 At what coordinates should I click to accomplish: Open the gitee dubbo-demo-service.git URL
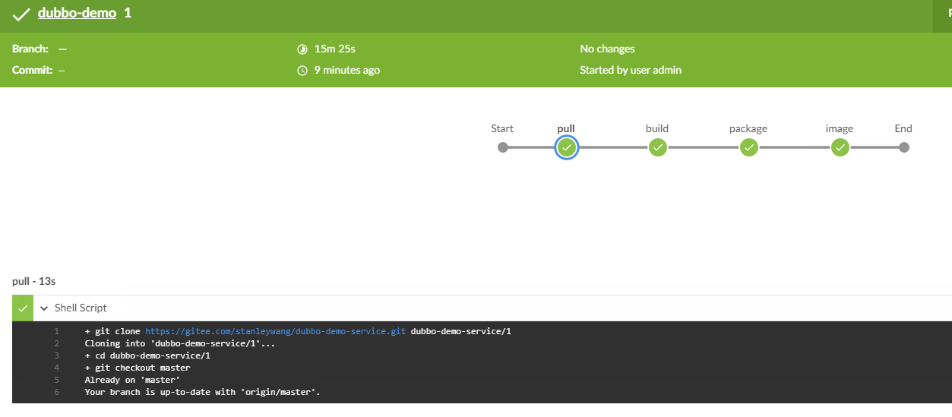(x=275, y=332)
